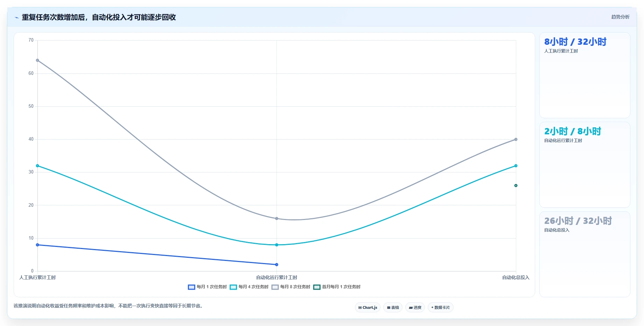Click the y-axis tick label 10

(31, 238)
